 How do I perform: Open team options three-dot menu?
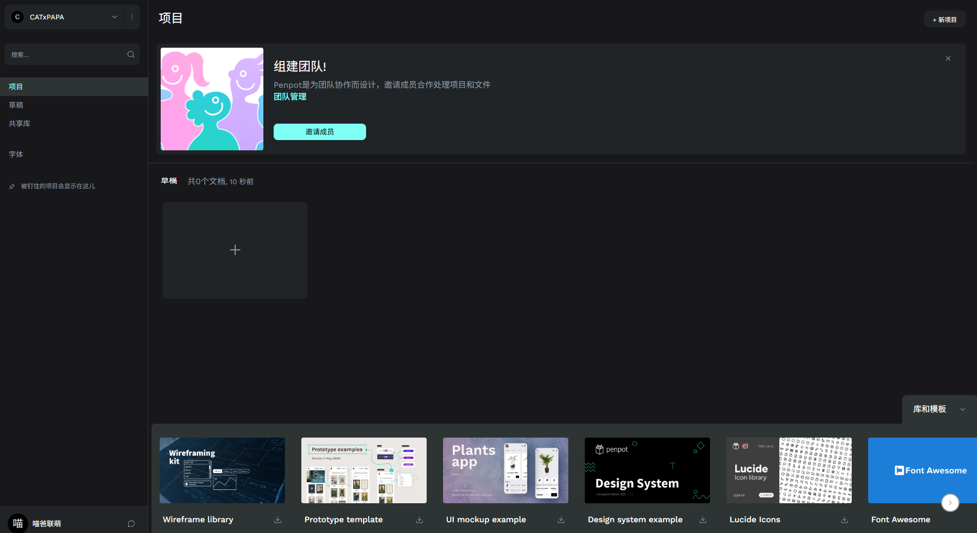coord(132,17)
